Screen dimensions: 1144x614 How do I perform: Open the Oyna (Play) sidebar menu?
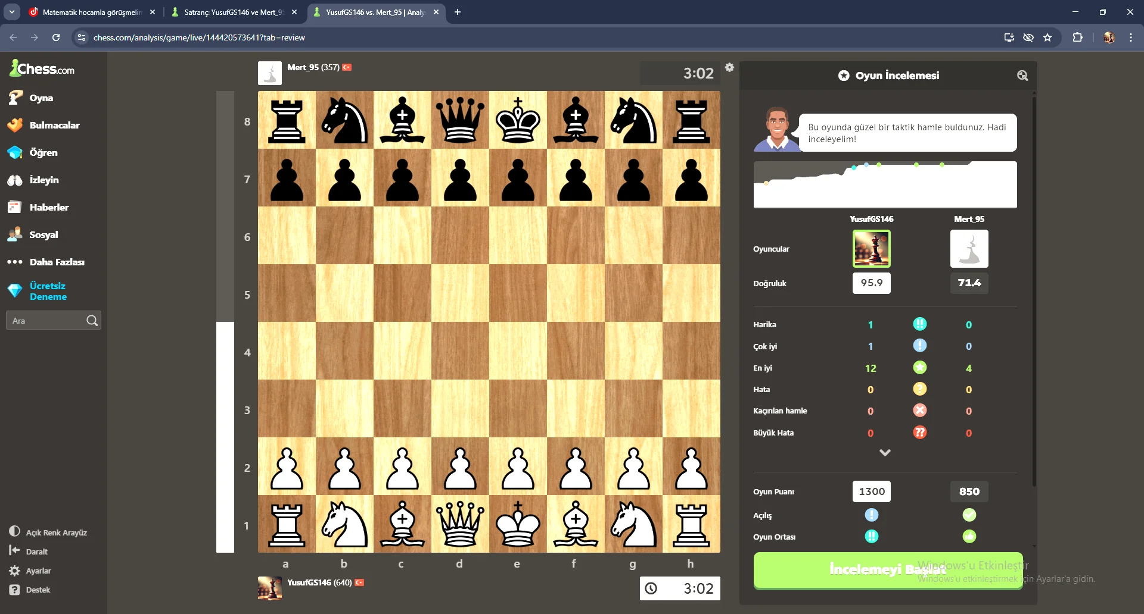point(31,98)
